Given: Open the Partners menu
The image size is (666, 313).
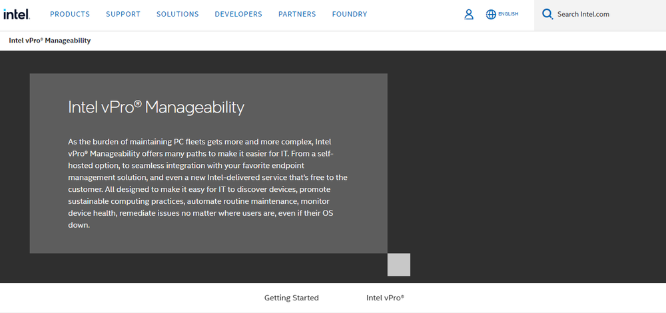Looking at the screenshot, I should [297, 15].
